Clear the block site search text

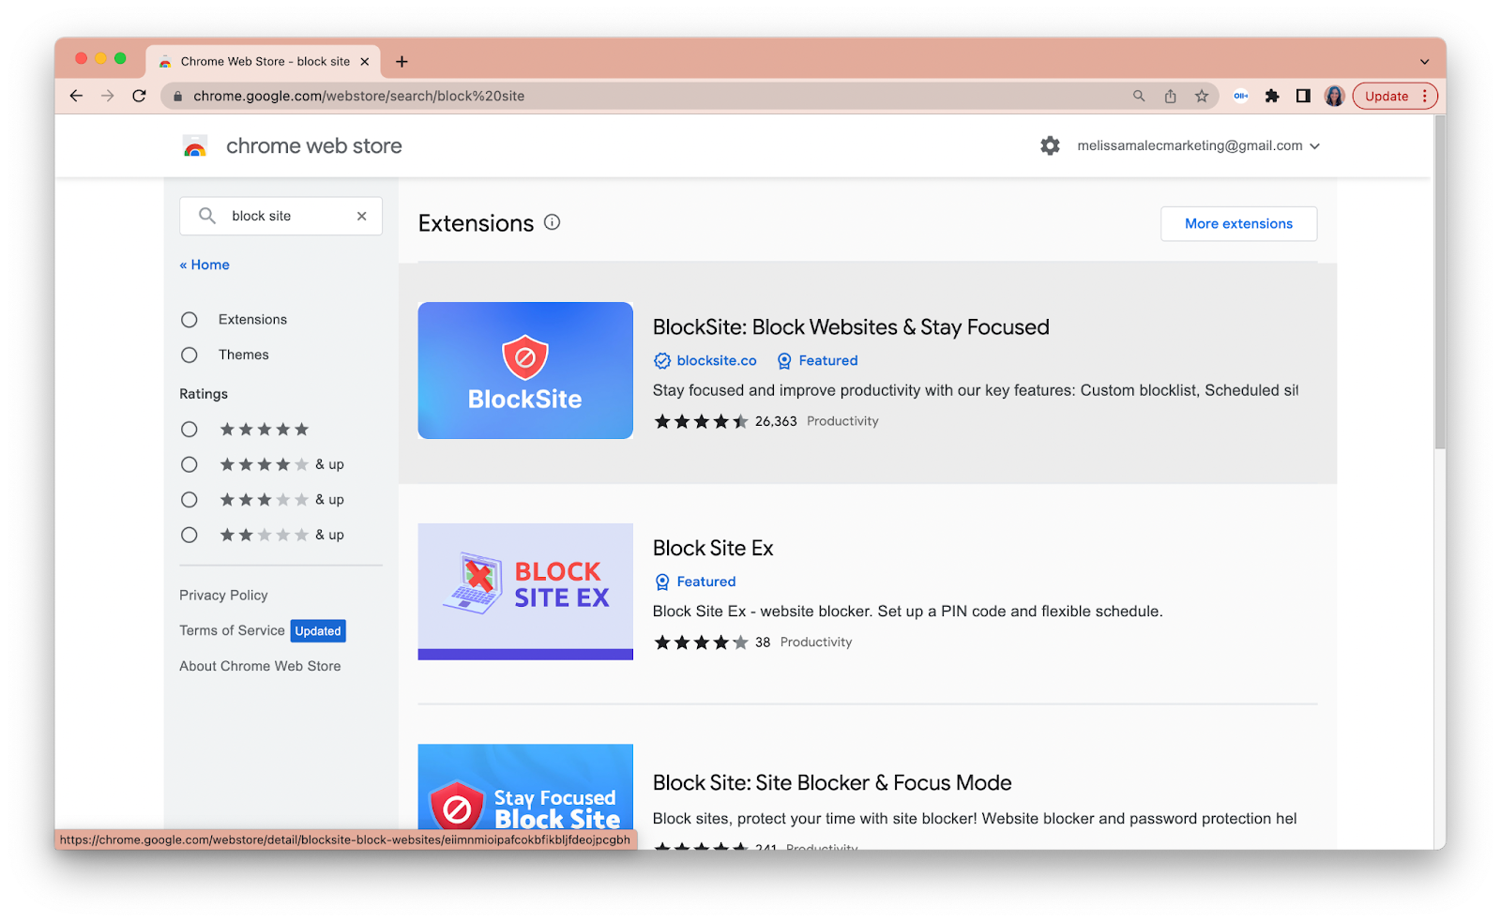click(x=361, y=216)
